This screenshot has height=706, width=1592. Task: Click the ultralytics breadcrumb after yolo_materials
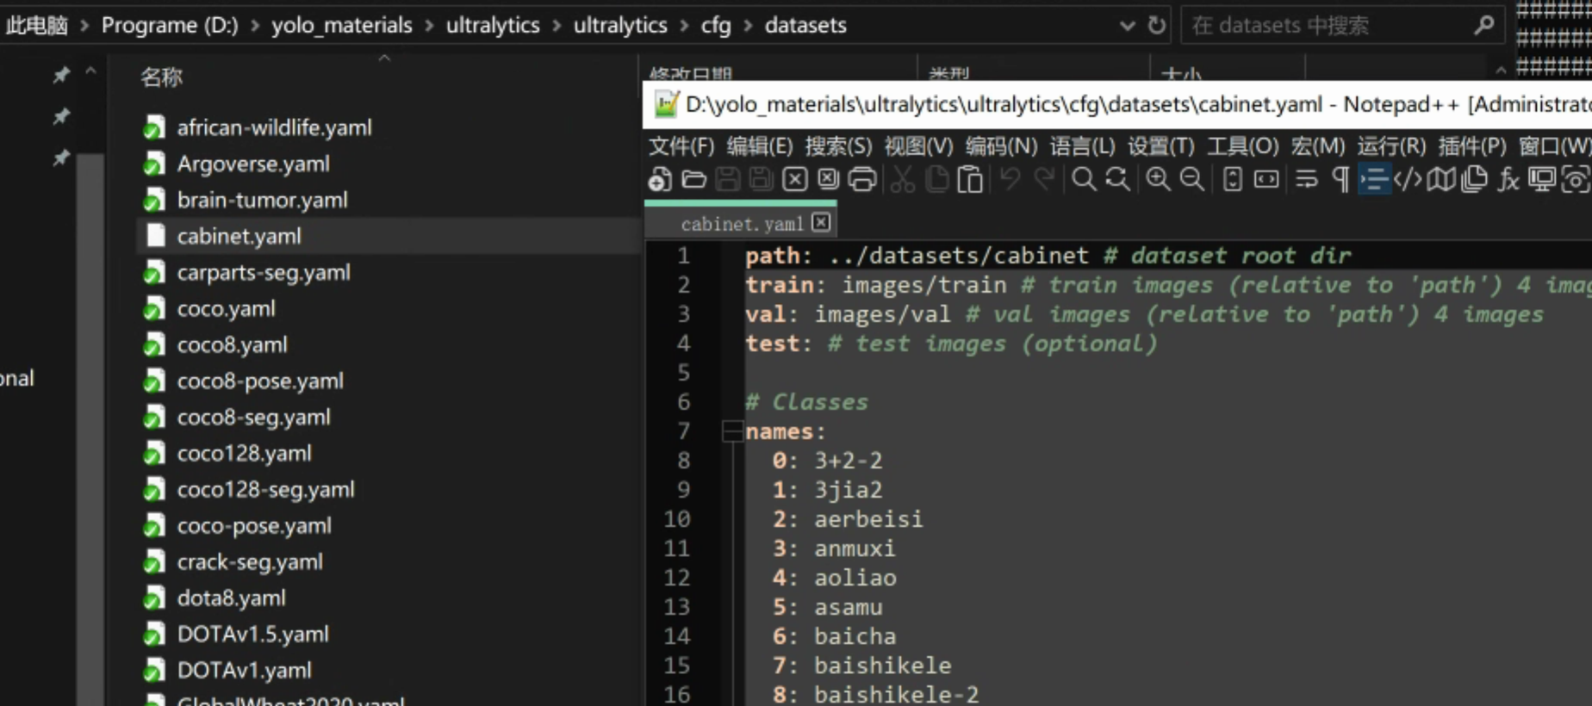pyautogui.click(x=493, y=26)
